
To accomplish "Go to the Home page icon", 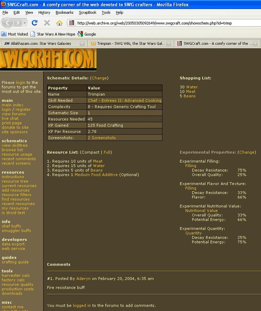I will [59, 23].
